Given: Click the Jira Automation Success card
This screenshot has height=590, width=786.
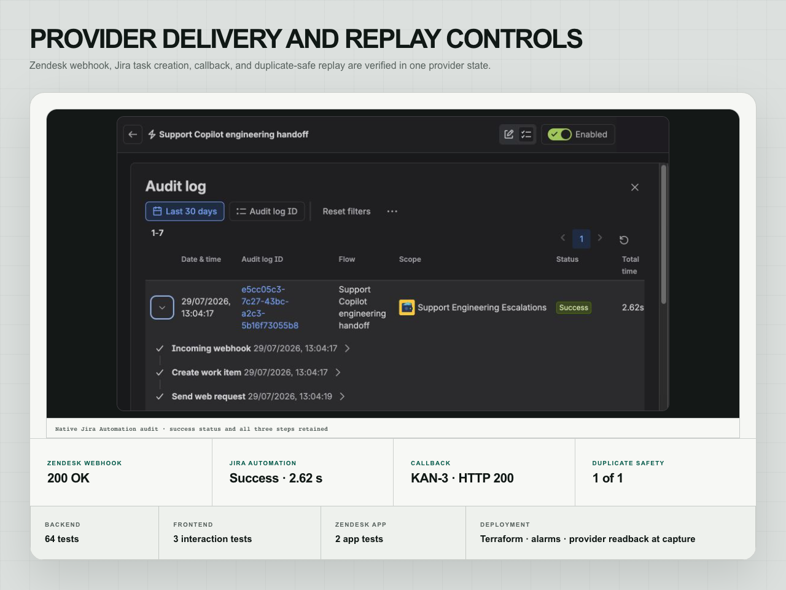Looking at the screenshot, I should tap(303, 472).
